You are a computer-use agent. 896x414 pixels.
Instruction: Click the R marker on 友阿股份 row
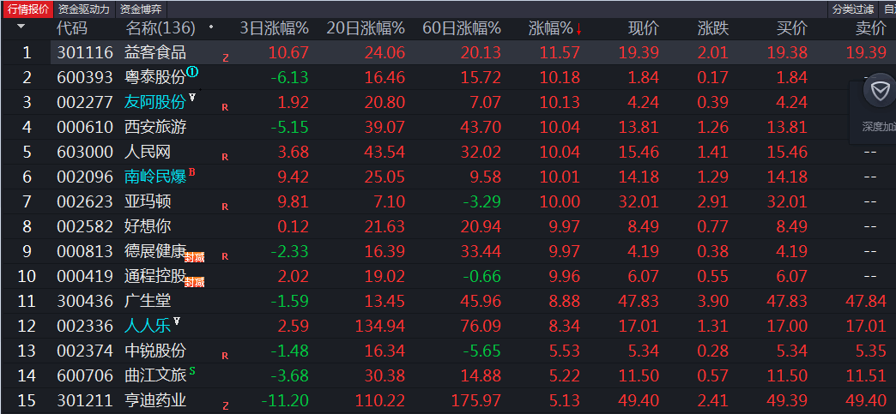[225, 107]
